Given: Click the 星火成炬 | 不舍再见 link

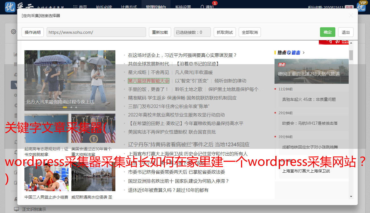Looking at the screenshot, I should pyautogui.click(x=149, y=72).
